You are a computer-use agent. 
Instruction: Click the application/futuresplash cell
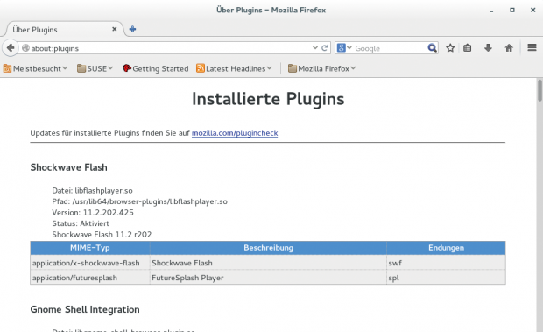90,278
